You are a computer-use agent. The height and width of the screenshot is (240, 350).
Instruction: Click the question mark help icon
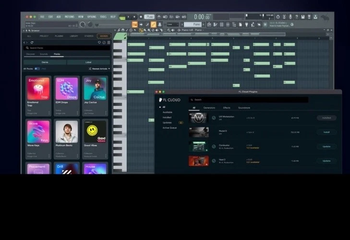click(296, 17)
